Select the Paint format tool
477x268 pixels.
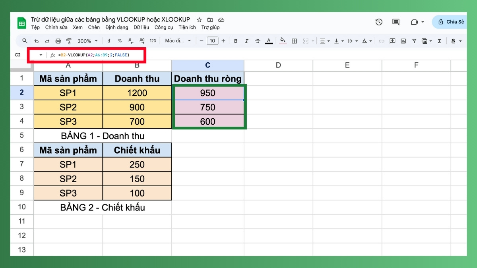click(x=69, y=41)
